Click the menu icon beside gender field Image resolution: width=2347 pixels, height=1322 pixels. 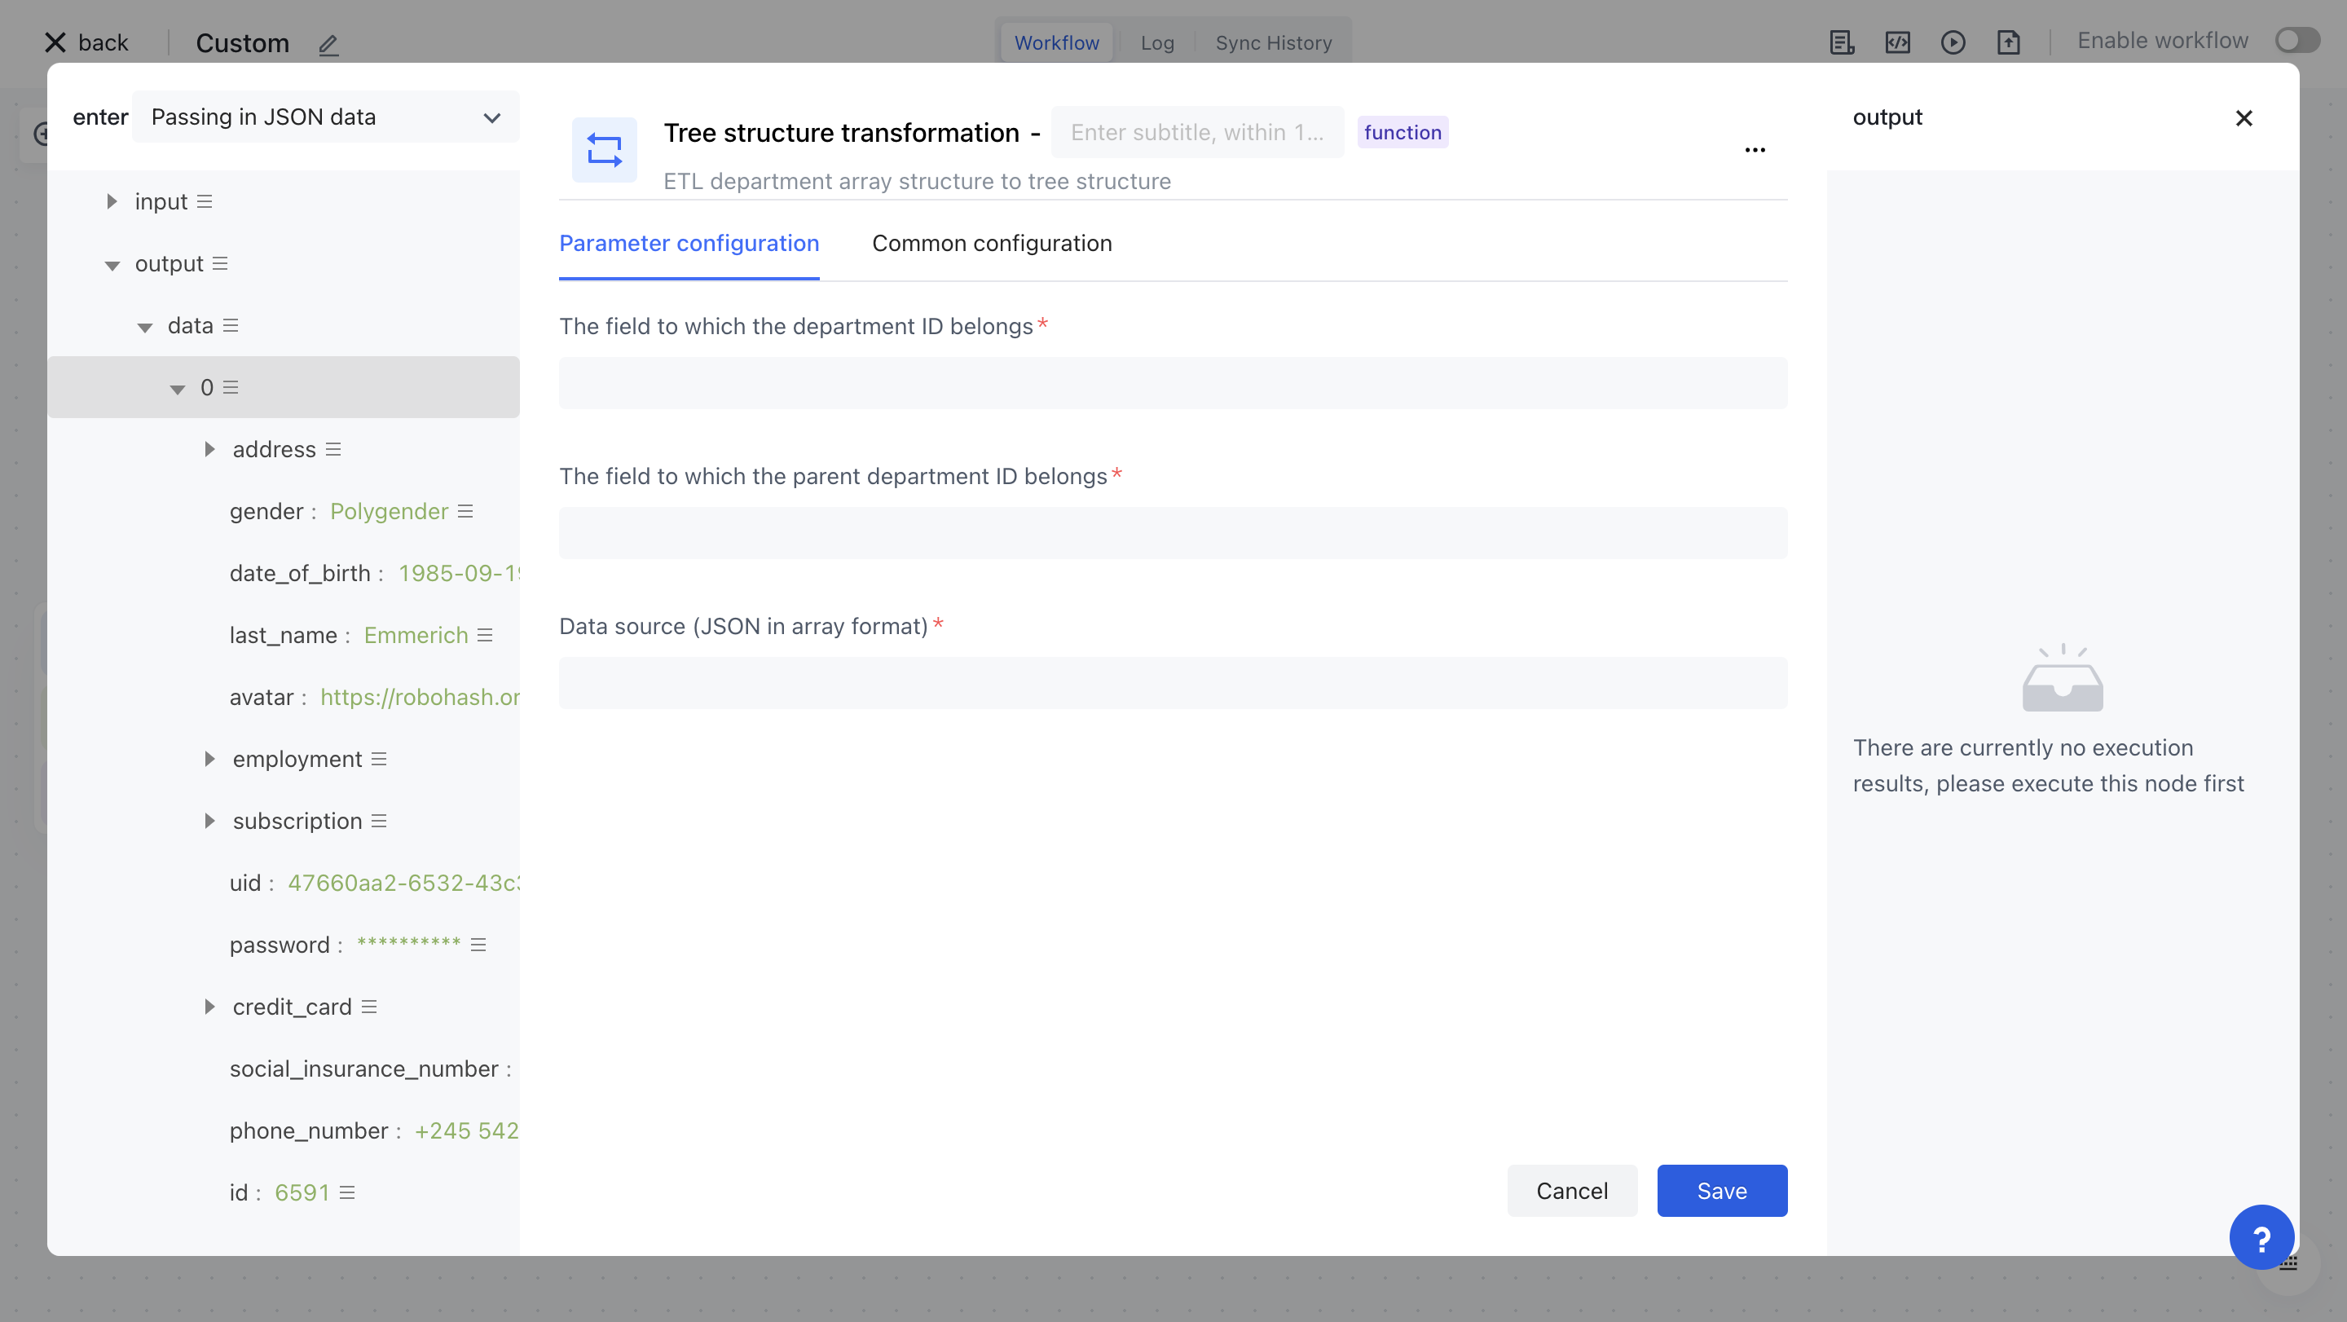[465, 511]
